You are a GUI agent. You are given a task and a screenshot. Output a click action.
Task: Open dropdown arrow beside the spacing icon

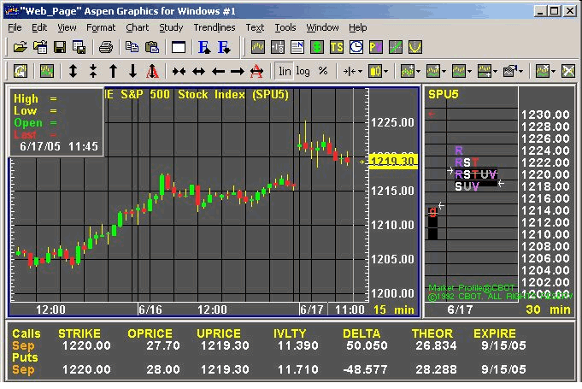click(361, 71)
